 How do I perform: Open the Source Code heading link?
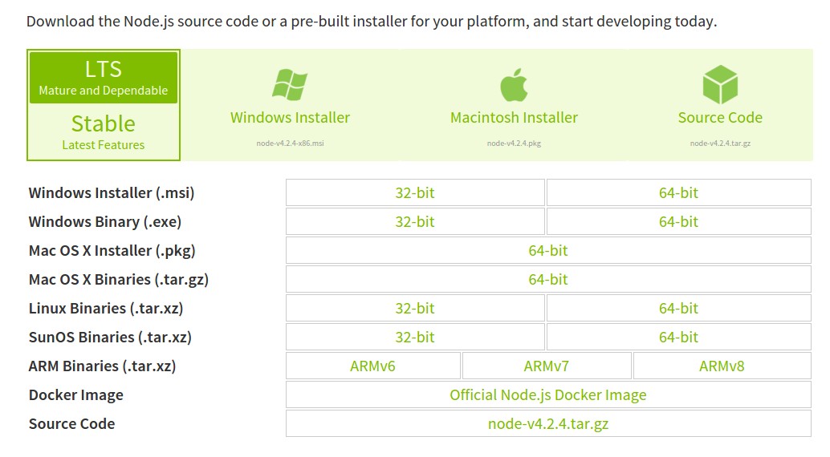(720, 117)
